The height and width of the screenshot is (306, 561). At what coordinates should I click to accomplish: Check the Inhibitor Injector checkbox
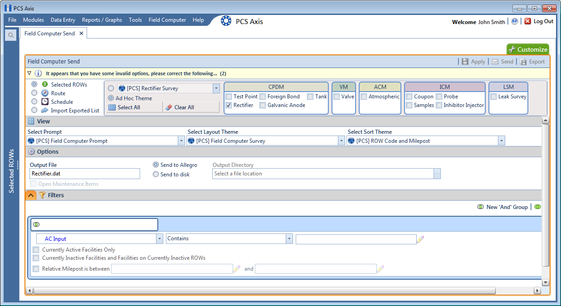tap(439, 105)
